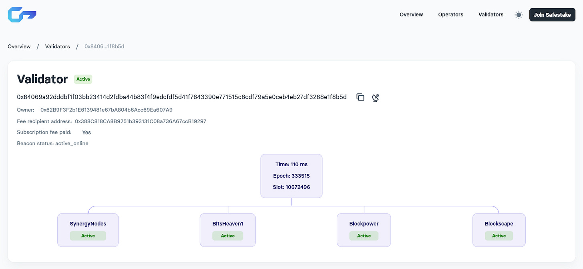The height and width of the screenshot is (269, 583).
Task: Click the Active status under Blockscape
Action: pyautogui.click(x=499, y=236)
